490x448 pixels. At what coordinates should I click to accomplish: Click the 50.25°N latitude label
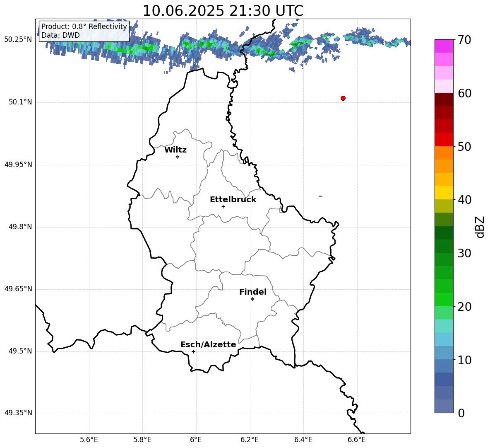(x=18, y=40)
